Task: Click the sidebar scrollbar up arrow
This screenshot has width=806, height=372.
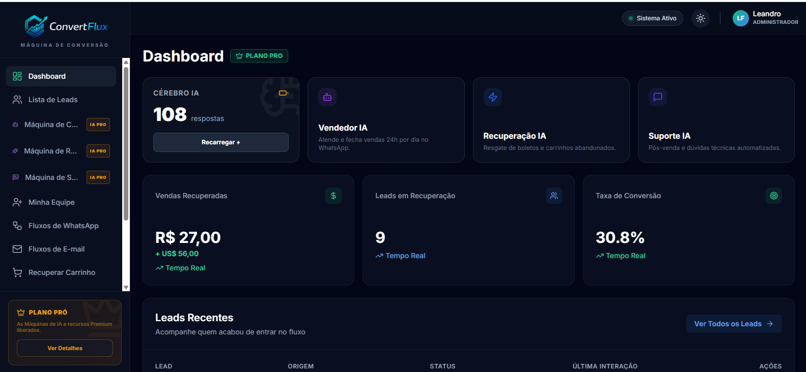Action: click(x=126, y=62)
